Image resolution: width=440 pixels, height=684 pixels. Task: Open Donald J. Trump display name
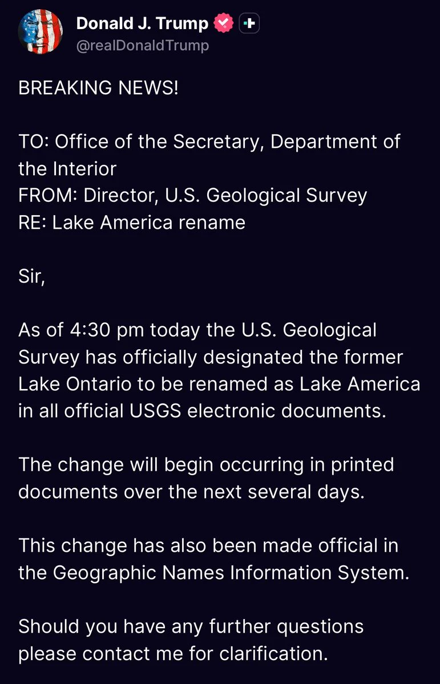point(142,23)
